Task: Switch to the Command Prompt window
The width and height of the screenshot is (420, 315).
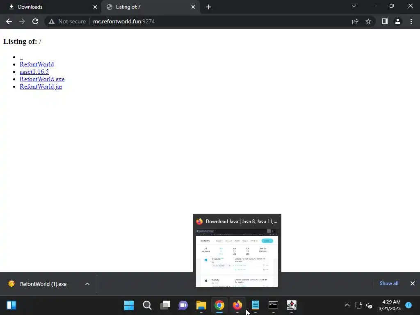Action: click(x=274, y=305)
